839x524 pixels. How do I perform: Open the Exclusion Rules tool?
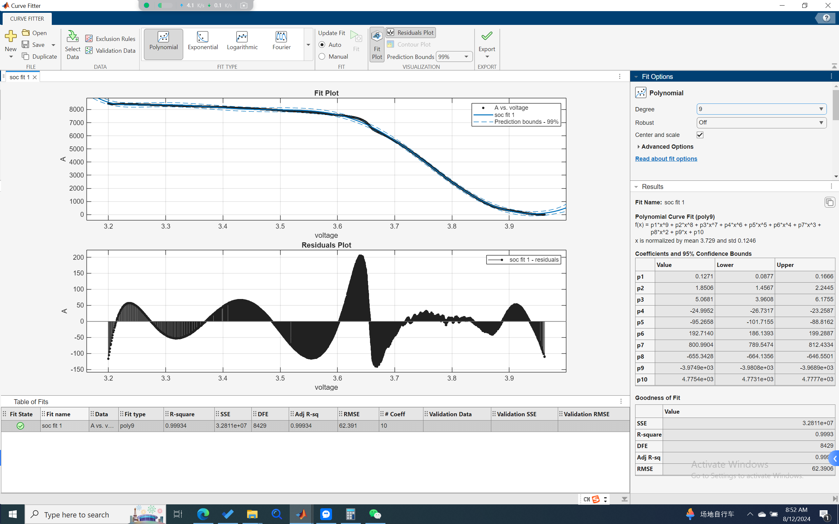[x=110, y=38]
